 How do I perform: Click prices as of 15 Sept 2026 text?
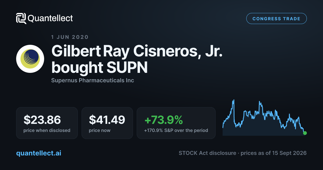coord(273,153)
